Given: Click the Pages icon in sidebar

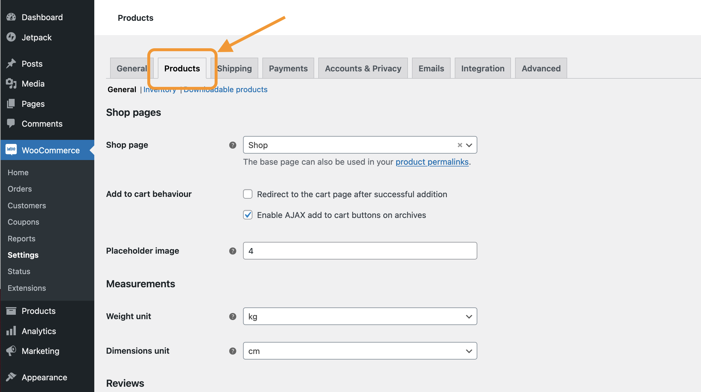Looking at the screenshot, I should click(x=11, y=104).
